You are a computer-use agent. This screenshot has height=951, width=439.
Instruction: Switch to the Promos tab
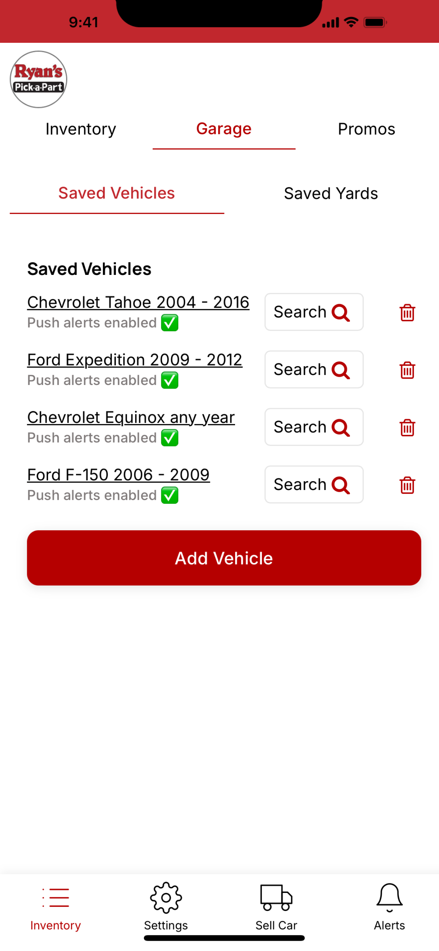point(366,129)
